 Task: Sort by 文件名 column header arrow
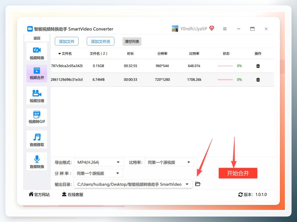60,54
